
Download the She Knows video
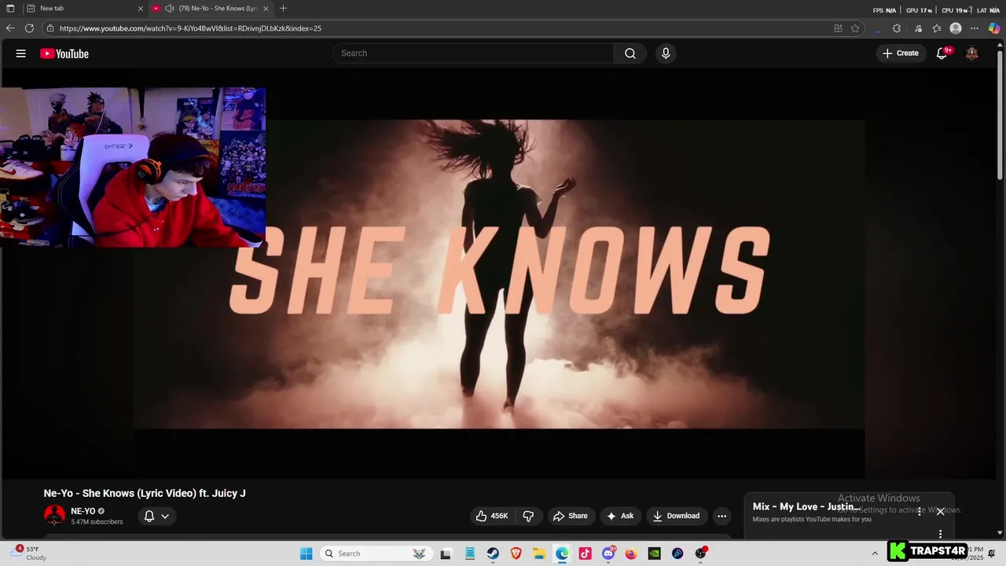(677, 516)
